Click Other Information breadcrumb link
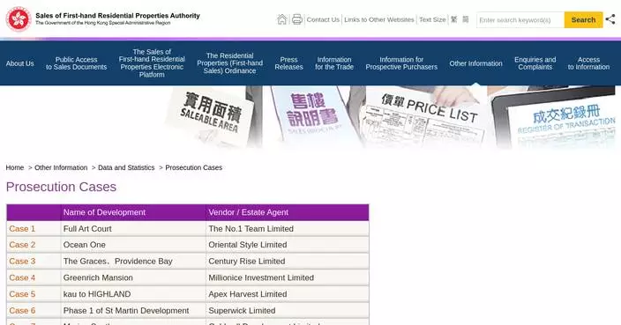621x325 pixels. click(x=61, y=167)
